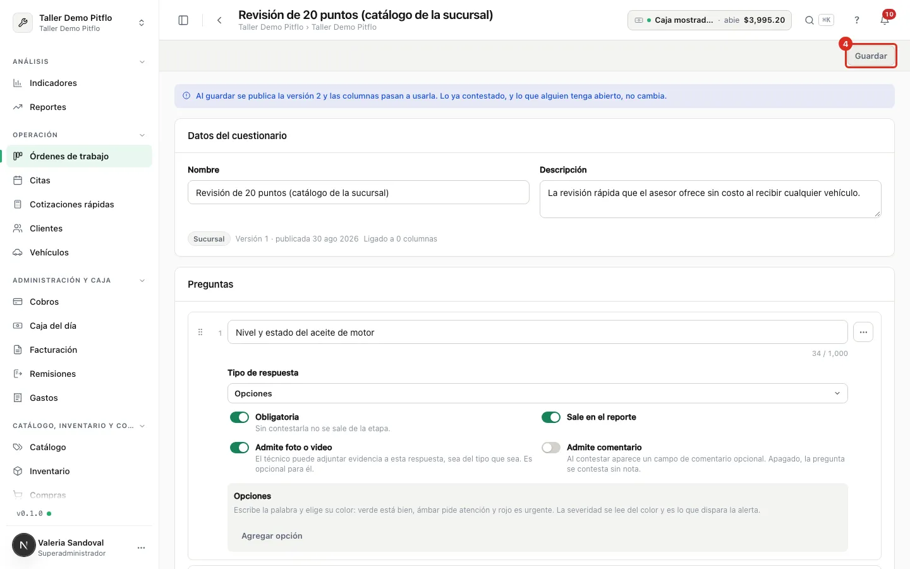Image resolution: width=910 pixels, height=569 pixels.
Task: Open the Taller Demo Pitflo workspace switcher
Action: coord(80,23)
